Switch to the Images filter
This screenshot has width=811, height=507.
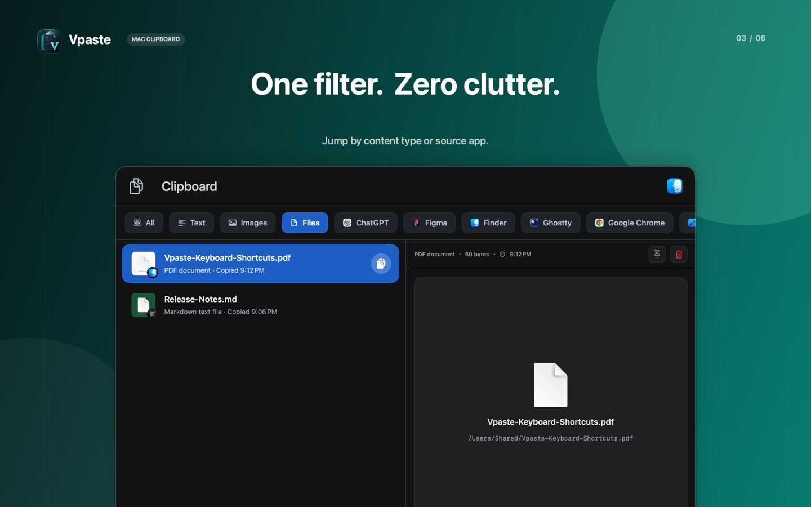point(248,223)
